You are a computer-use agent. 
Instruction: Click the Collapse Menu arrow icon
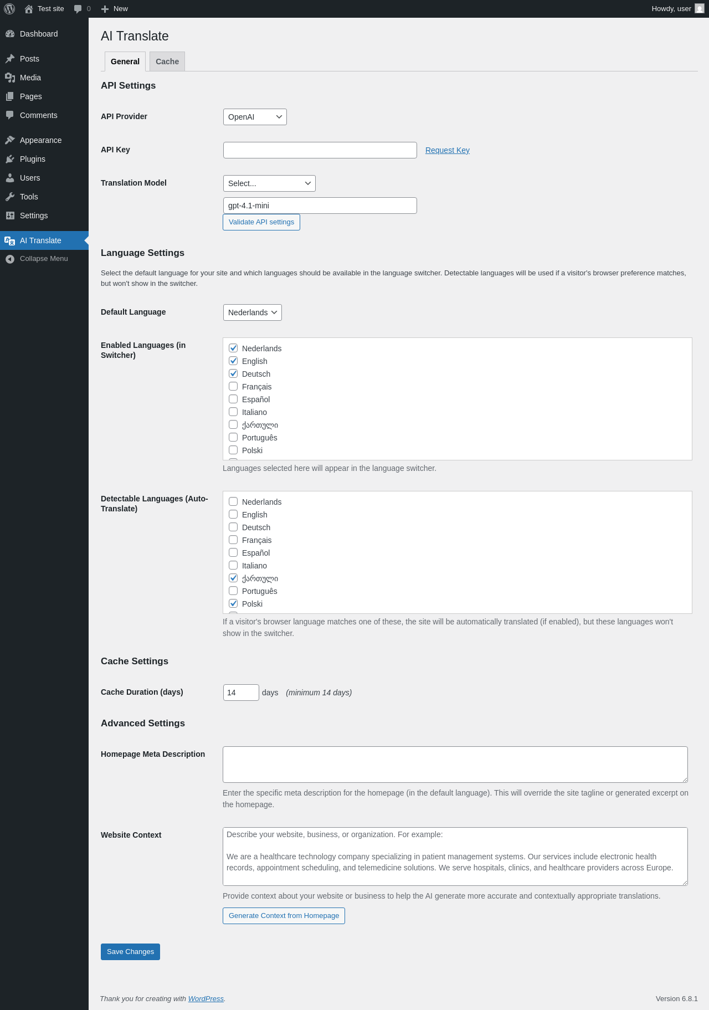point(10,259)
